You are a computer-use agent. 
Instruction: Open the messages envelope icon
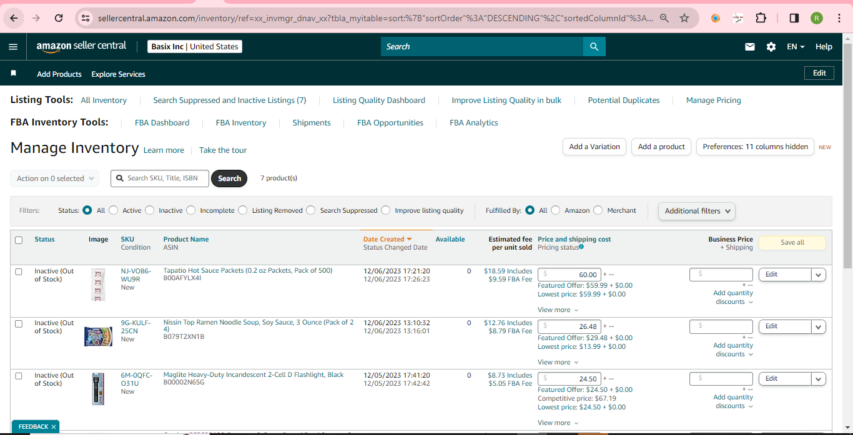[750, 47]
